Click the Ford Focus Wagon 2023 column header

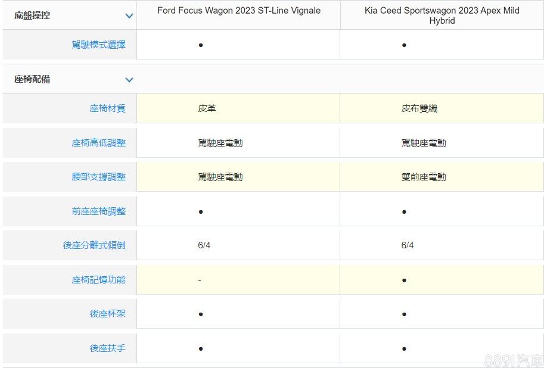click(x=238, y=11)
